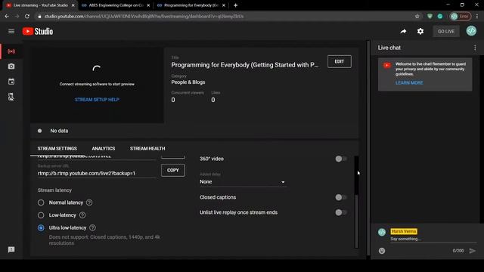Open the hamburger navigation menu
484x272 pixels.
11,31
